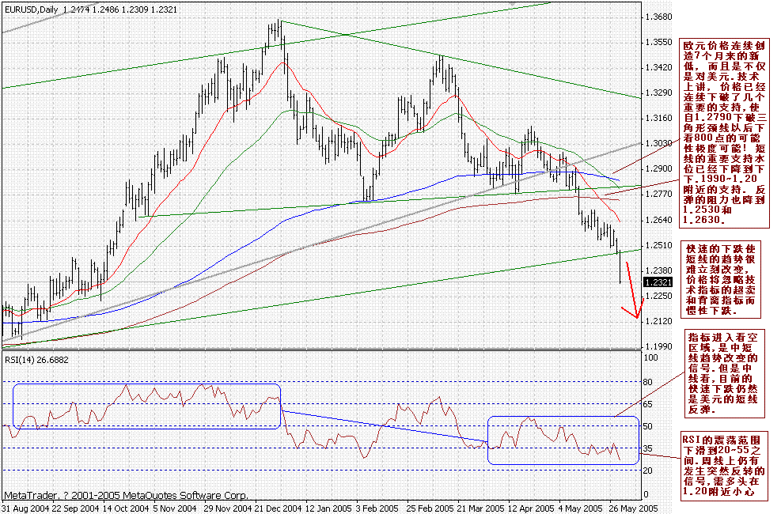The height and width of the screenshot is (514, 781).
Task: Click the 31 Aug 2004 date label
Action: (x=25, y=509)
